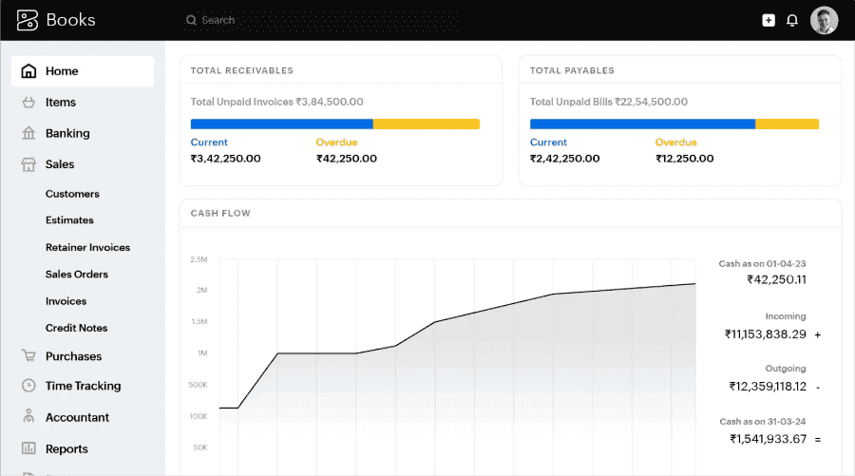Viewport: 855px width, 476px height.
Task: Collapse the Sales menu section
Action: 59,164
